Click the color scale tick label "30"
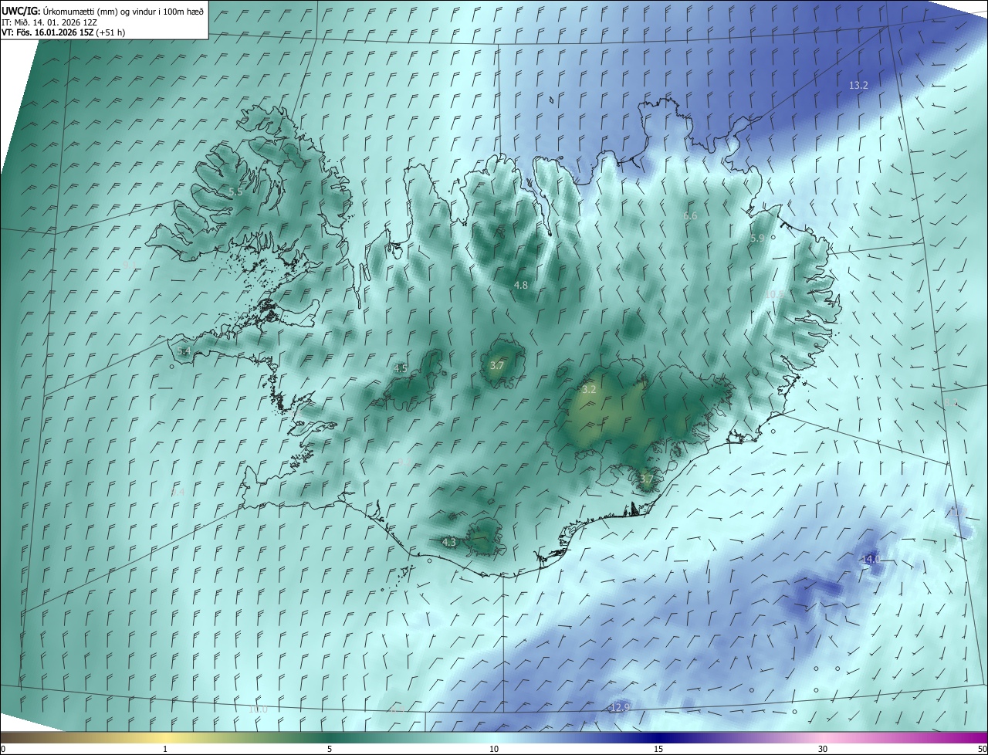The image size is (988, 755). coord(823,749)
